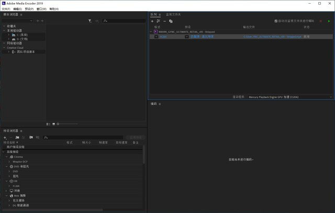Stop queue encoding with the red button
The height and width of the screenshot is (213, 335).
click(321, 21)
